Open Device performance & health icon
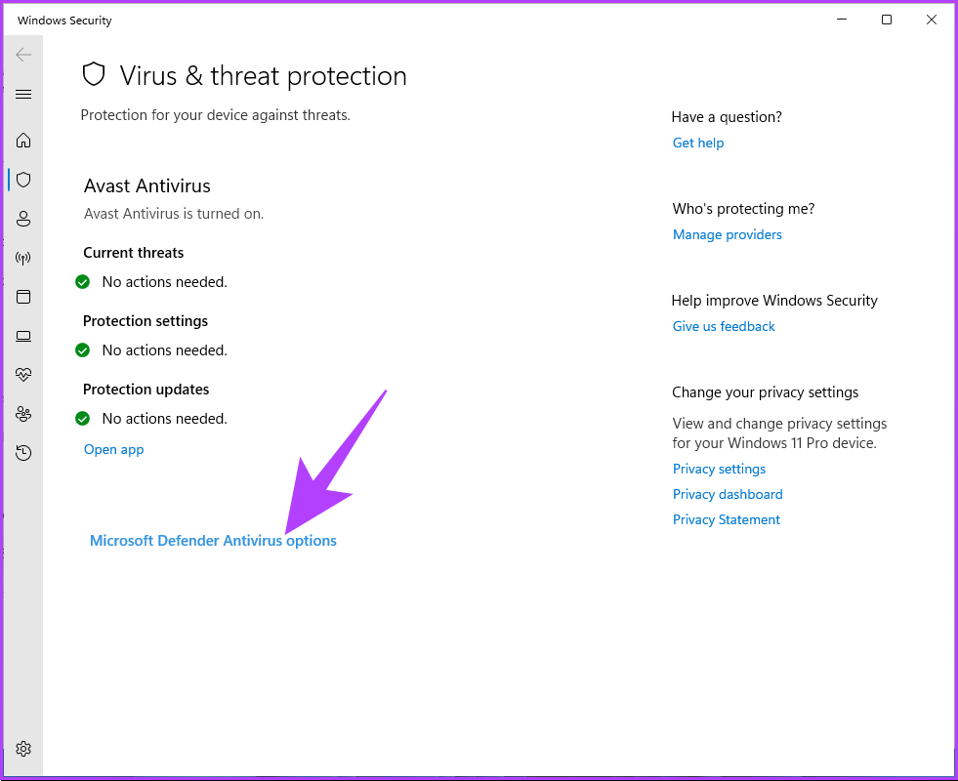 point(23,375)
